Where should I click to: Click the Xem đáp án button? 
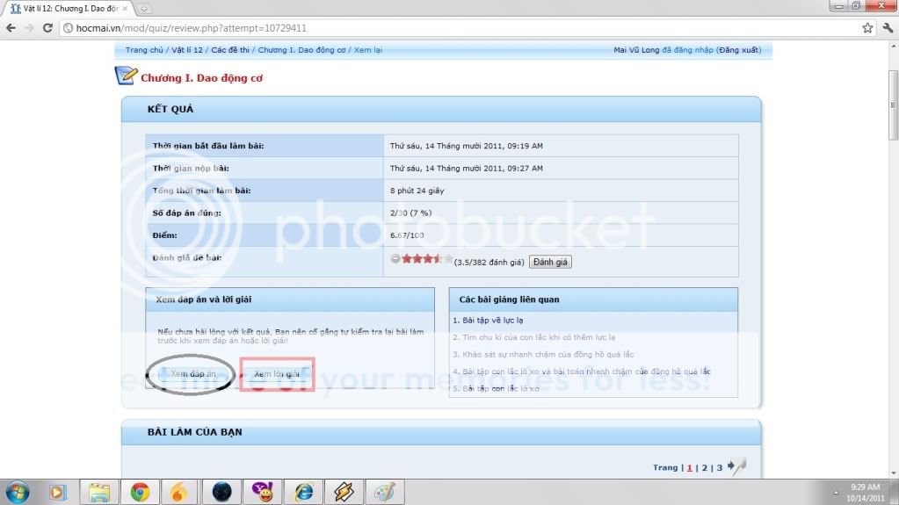[x=192, y=374]
